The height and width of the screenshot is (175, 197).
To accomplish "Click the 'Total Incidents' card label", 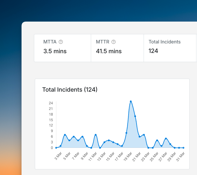I will point(165,42).
